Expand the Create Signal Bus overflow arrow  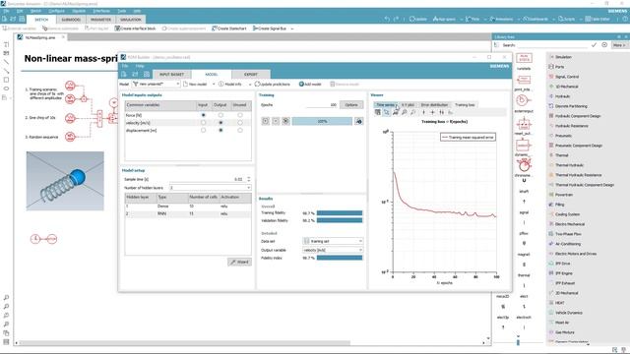(292, 29)
